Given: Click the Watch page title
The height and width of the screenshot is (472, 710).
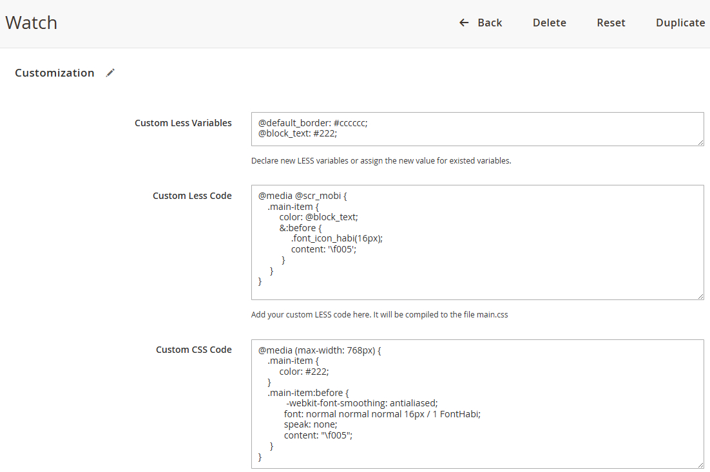Looking at the screenshot, I should [x=31, y=23].
